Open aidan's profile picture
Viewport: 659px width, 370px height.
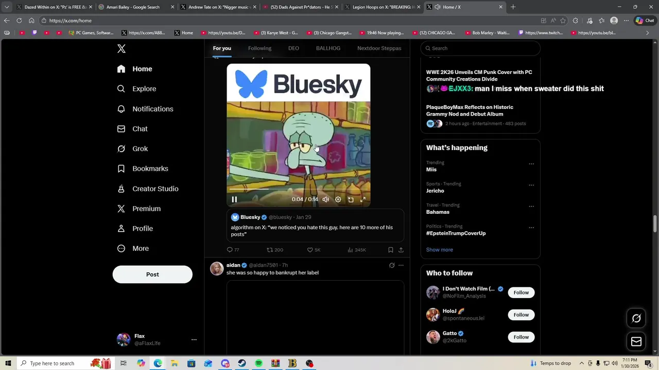(x=217, y=269)
